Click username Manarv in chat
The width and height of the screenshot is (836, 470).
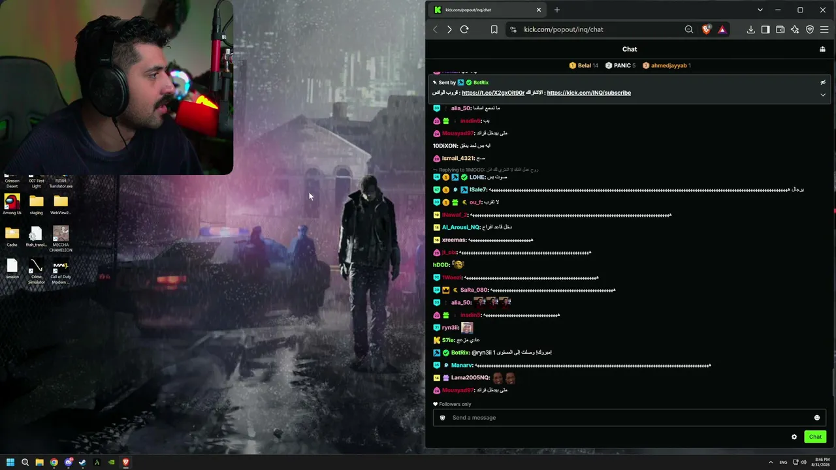[462, 366]
